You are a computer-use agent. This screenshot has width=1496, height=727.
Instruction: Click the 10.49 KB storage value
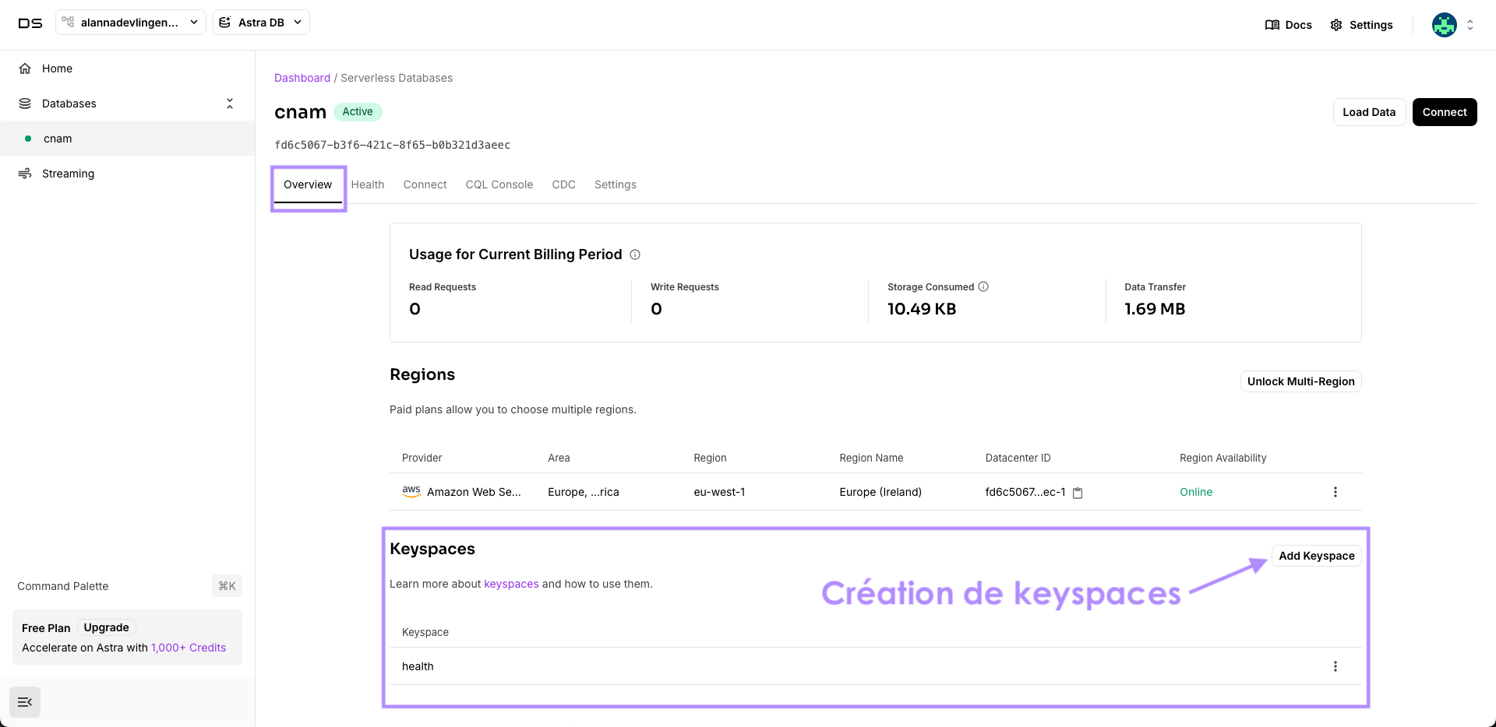(922, 309)
